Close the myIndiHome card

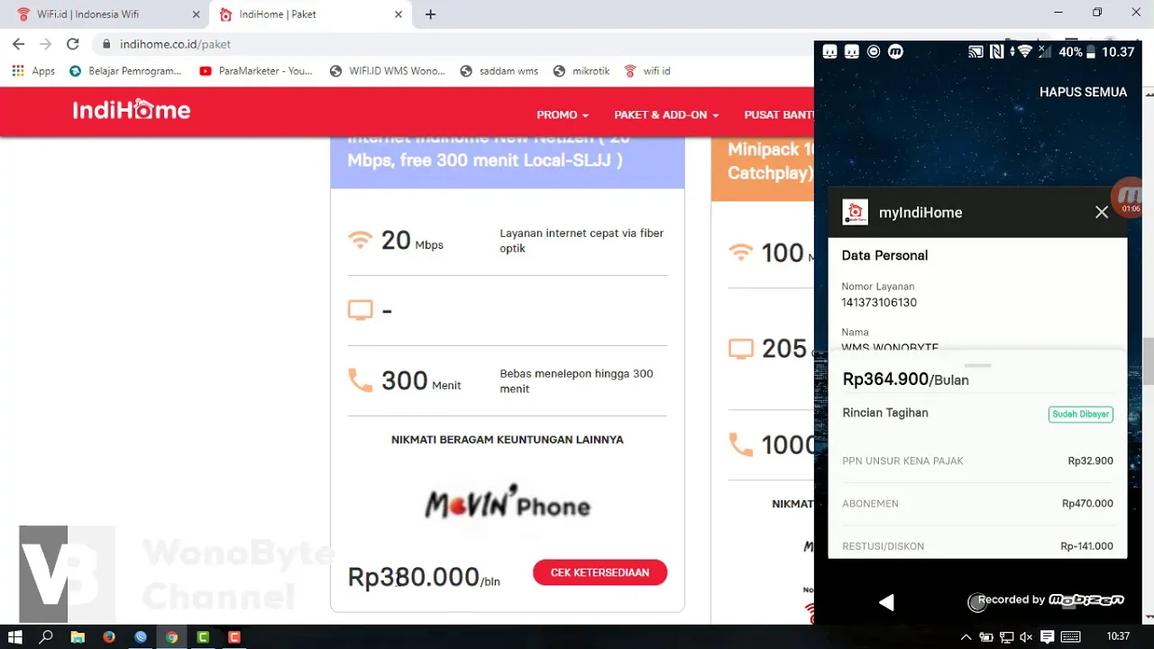[1102, 213]
